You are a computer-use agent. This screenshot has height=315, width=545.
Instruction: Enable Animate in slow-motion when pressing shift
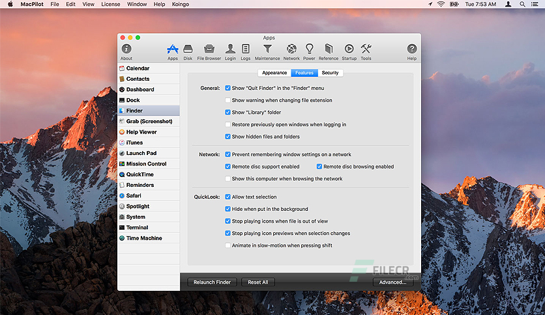[228, 245]
